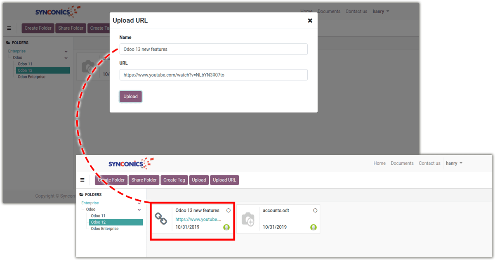Viewport: 495px width, 260px height.
Task: Click green user avatar on Odoo 13 card
Action: [x=226, y=227]
